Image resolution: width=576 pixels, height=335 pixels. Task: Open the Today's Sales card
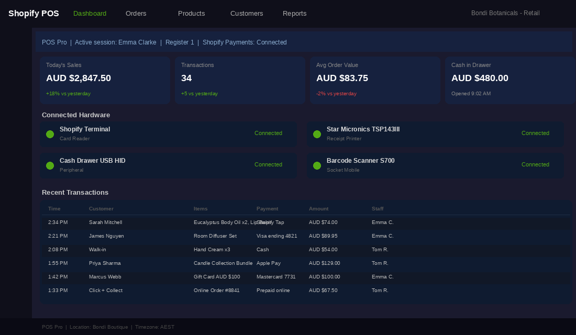[105, 80]
